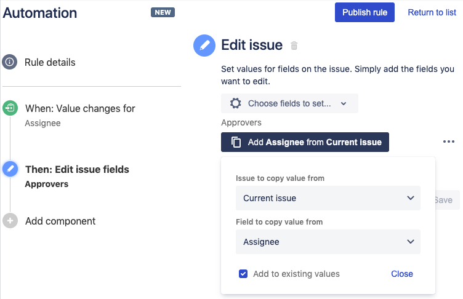Select the Rule details menu item
463x299 pixels.
coord(50,62)
